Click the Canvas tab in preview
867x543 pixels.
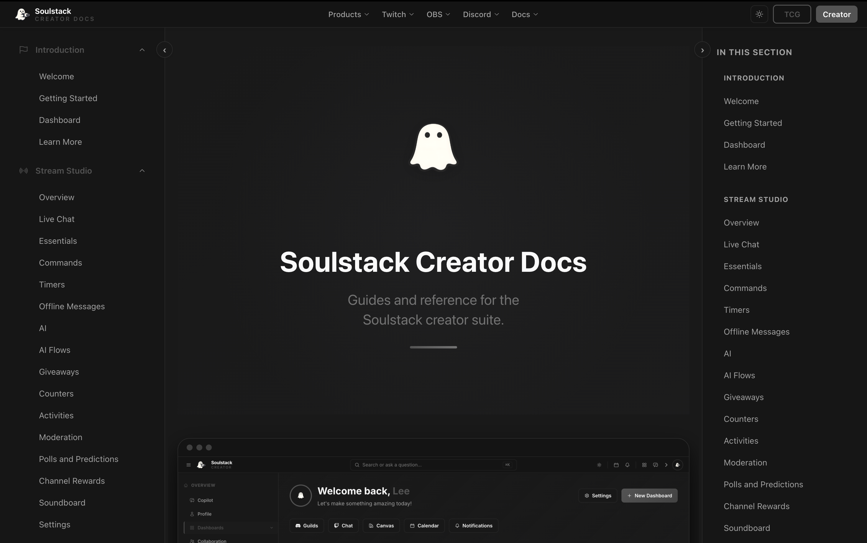pyautogui.click(x=381, y=526)
